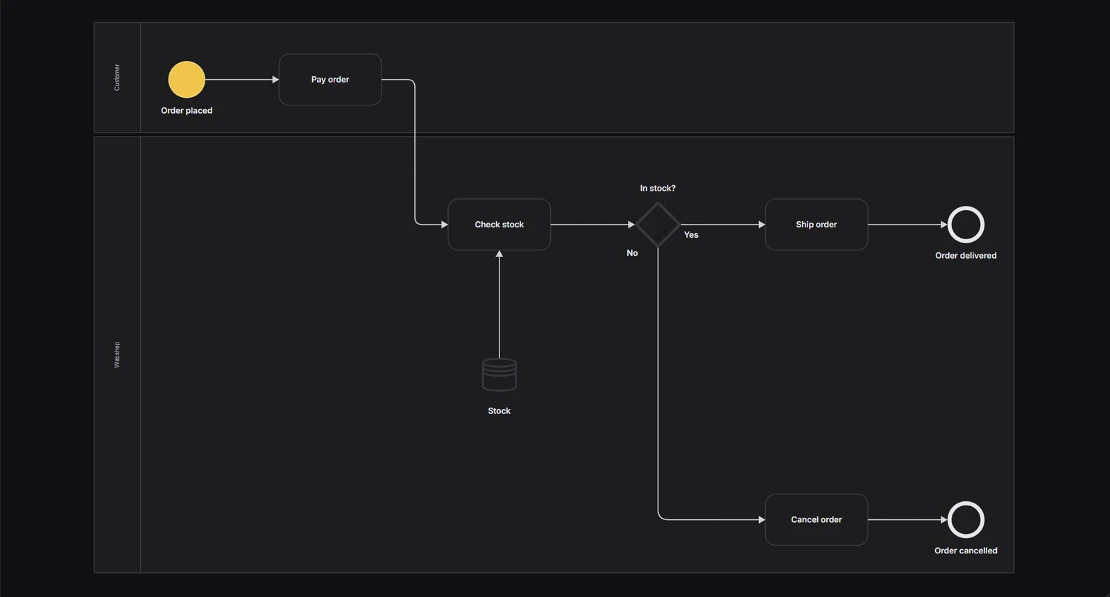Image resolution: width=1110 pixels, height=597 pixels.
Task: Select the yellow Order placed start event
Action: 187,80
